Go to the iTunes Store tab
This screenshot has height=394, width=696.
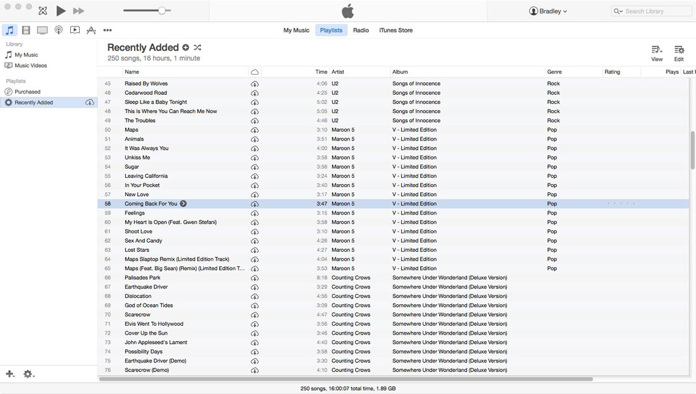coord(396,30)
